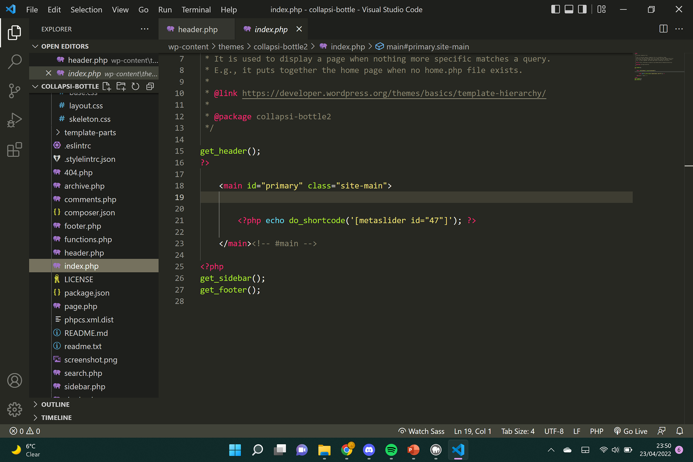The height and width of the screenshot is (462, 693).
Task: Click New File icon in COLLAPSI-BOTTLE header
Action: [106, 86]
